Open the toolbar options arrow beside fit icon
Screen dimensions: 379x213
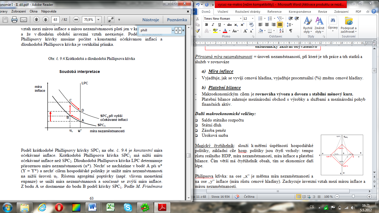(x=119, y=20)
